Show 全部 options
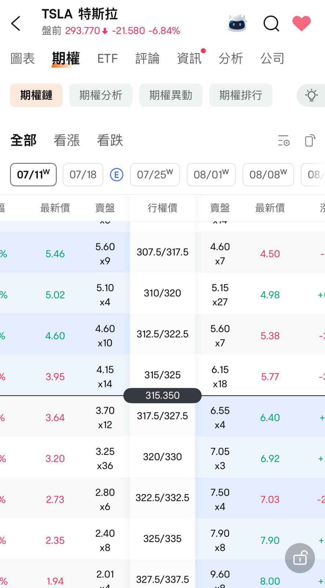This screenshot has height=588, width=325. [23, 140]
